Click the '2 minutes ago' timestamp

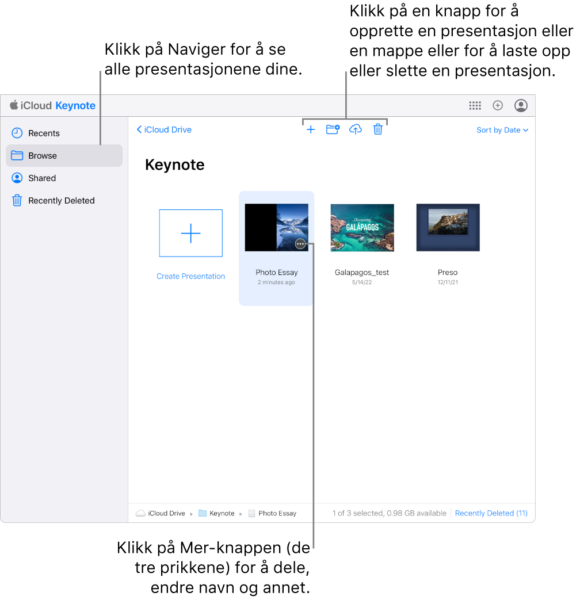coord(276,282)
